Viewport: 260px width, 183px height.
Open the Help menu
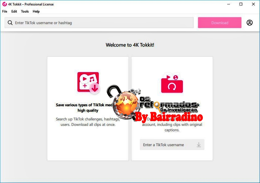(36, 12)
